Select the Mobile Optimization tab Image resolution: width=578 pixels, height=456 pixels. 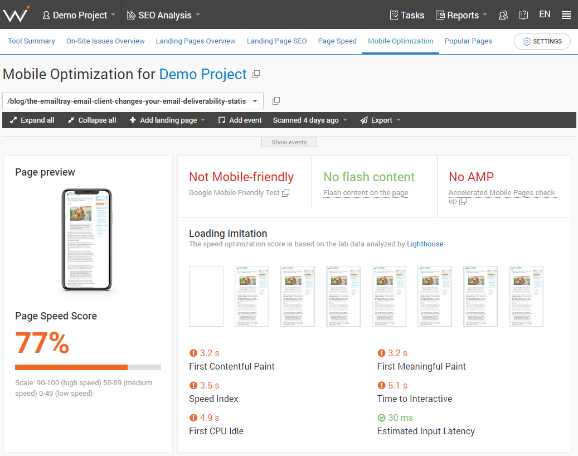point(400,41)
